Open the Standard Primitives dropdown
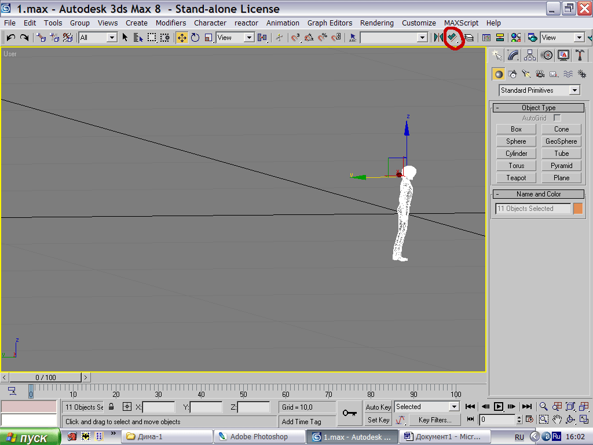This screenshot has height=445, width=593. 539,90
